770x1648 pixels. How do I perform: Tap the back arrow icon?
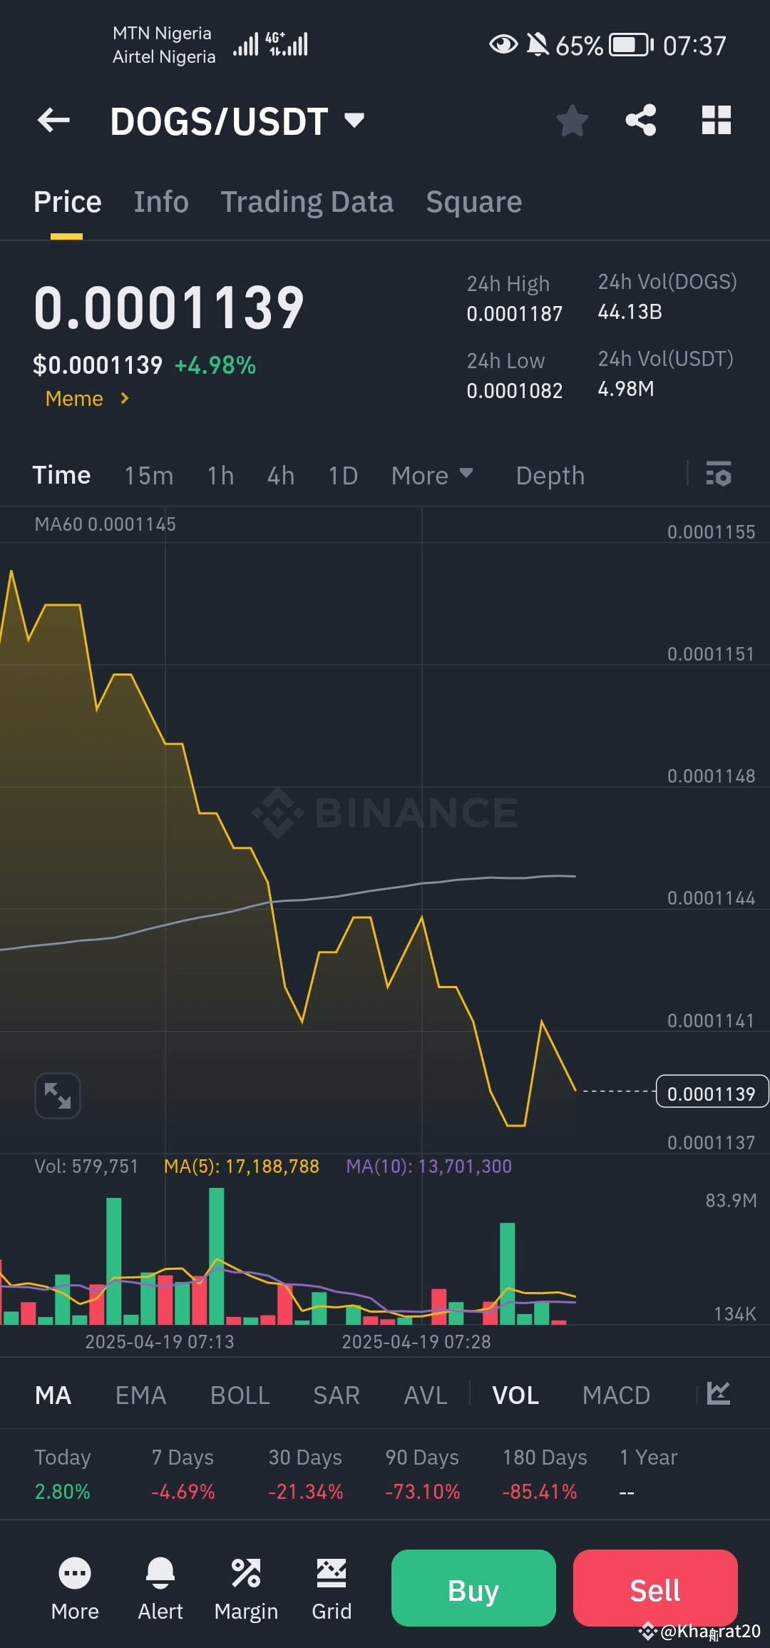click(x=53, y=120)
